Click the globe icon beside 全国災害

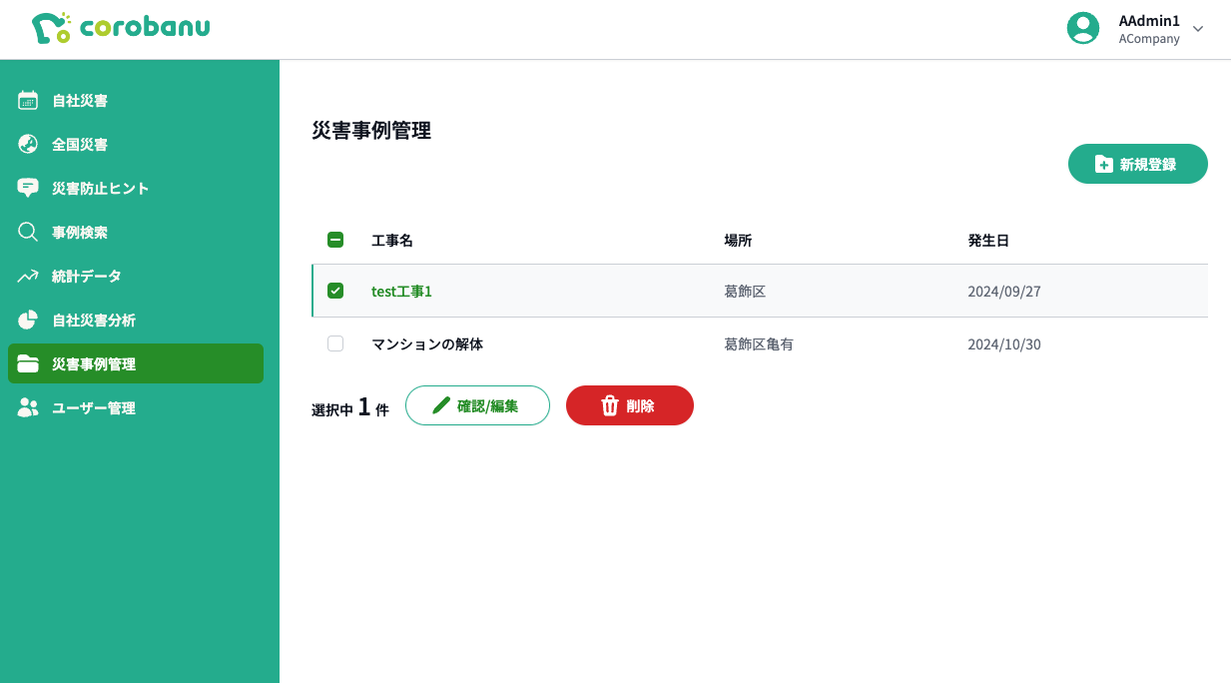click(27, 144)
